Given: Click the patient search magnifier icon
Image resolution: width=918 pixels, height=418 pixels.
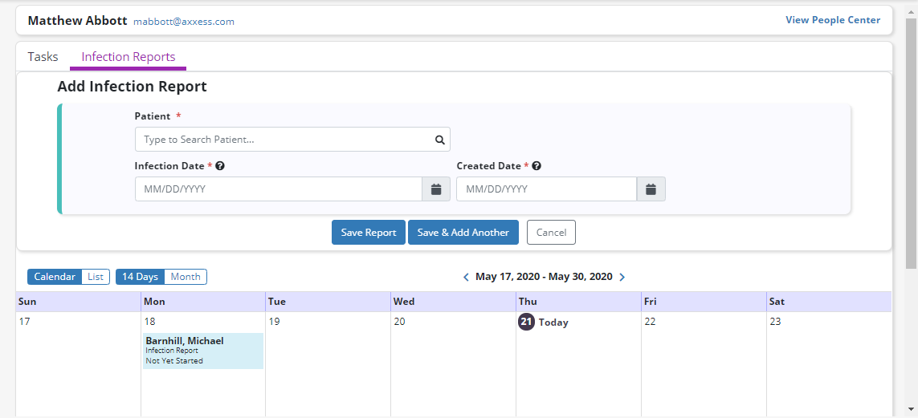Looking at the screenshot, I should coord(439,140).
